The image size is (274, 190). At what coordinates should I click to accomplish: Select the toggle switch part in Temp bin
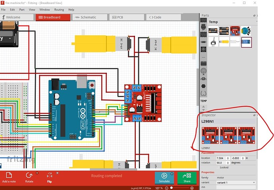(213, 42)
